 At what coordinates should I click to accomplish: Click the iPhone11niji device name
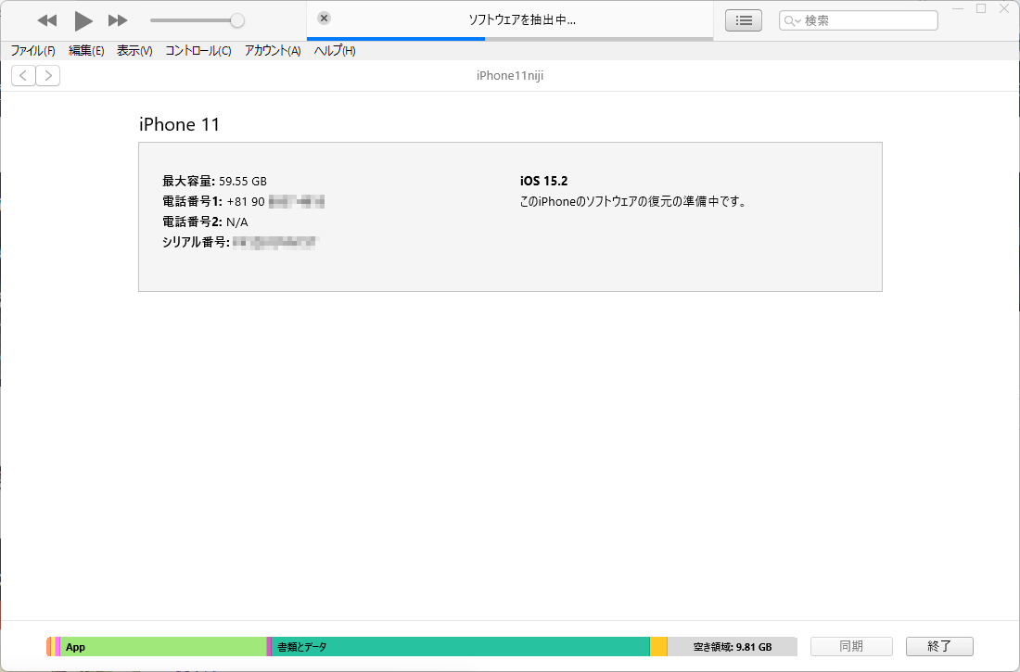(510, 75)
